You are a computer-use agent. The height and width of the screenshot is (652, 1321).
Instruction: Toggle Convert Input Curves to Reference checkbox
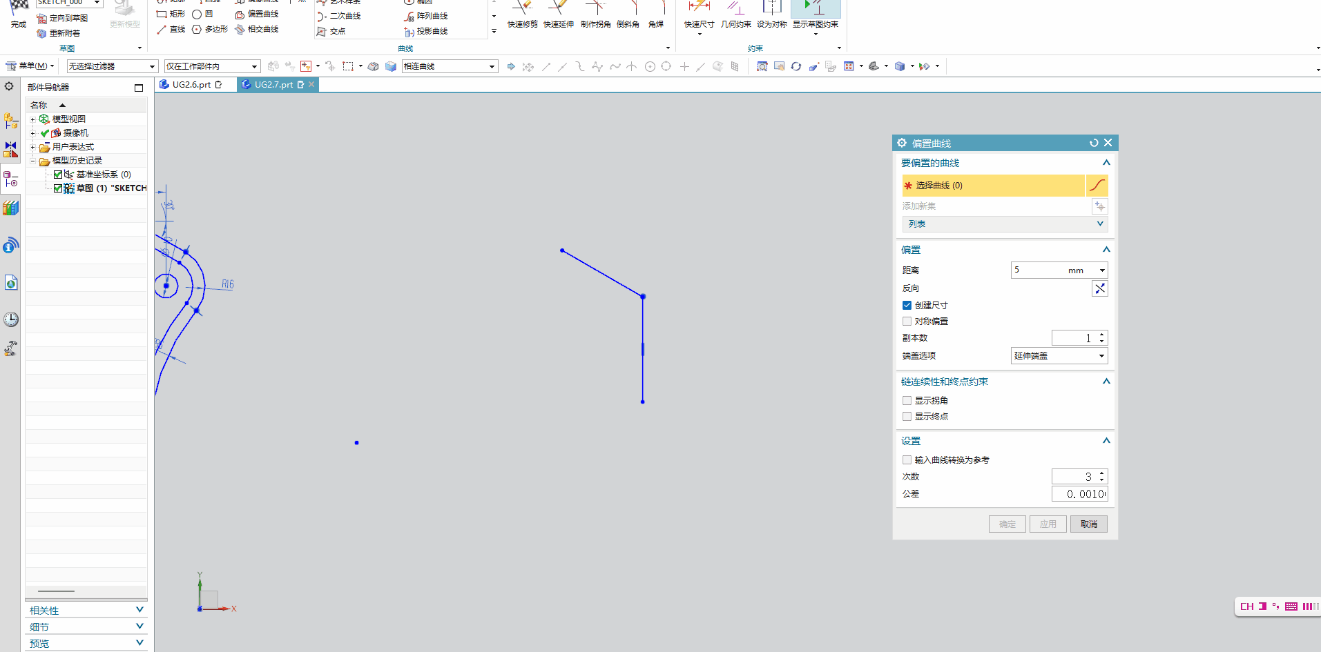907,460
